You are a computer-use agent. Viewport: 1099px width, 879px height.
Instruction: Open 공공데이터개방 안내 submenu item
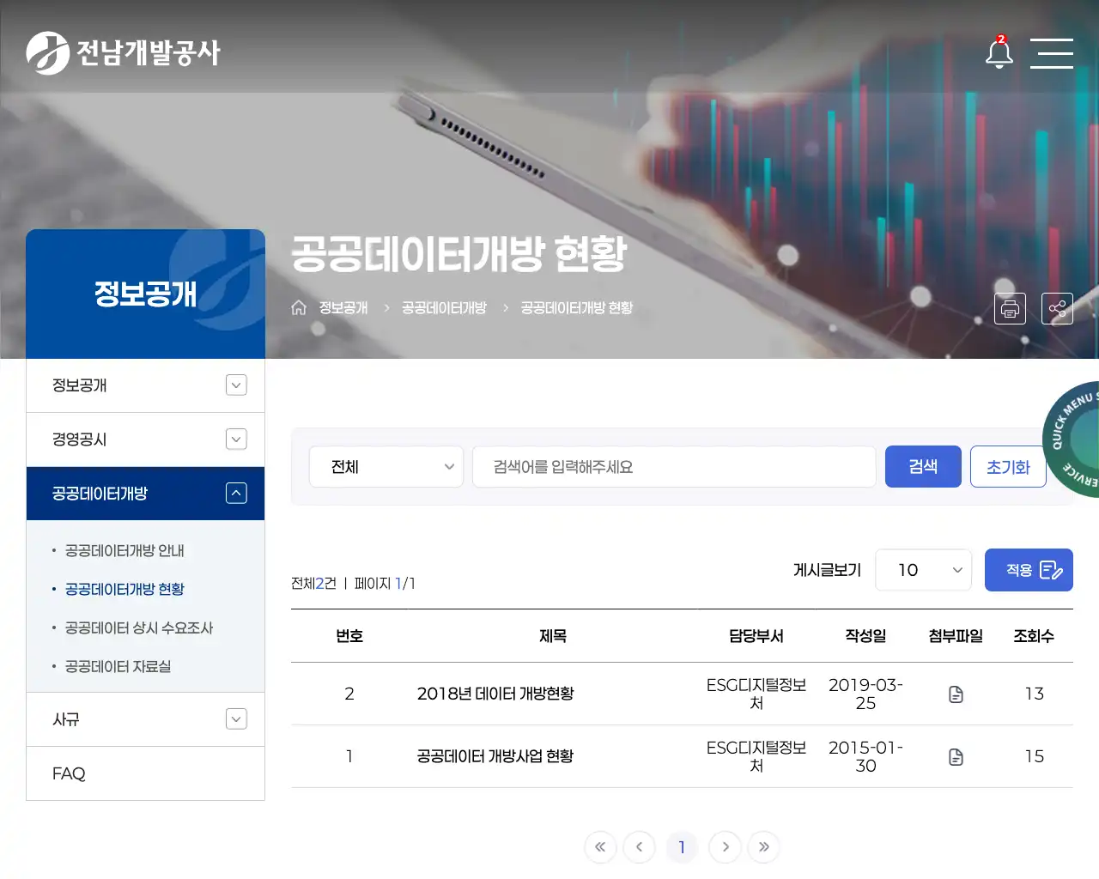124,551
